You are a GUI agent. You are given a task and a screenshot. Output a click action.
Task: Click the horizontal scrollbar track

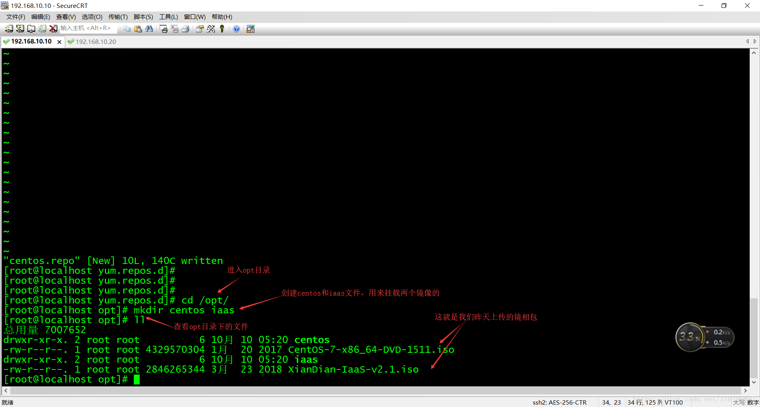(375, 390)
